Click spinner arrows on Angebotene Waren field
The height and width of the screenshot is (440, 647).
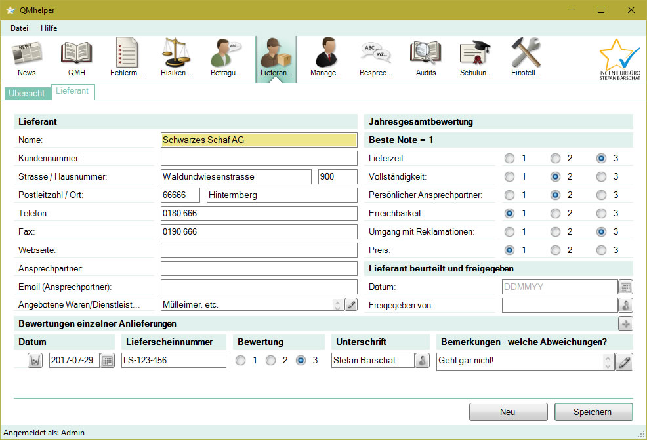(338, 305)
